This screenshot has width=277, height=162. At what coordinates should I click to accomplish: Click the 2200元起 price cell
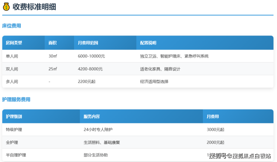86,81
